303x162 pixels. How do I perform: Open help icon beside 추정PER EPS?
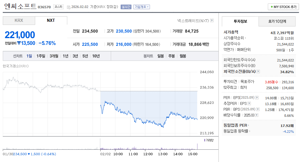click(x=249, y=104)
